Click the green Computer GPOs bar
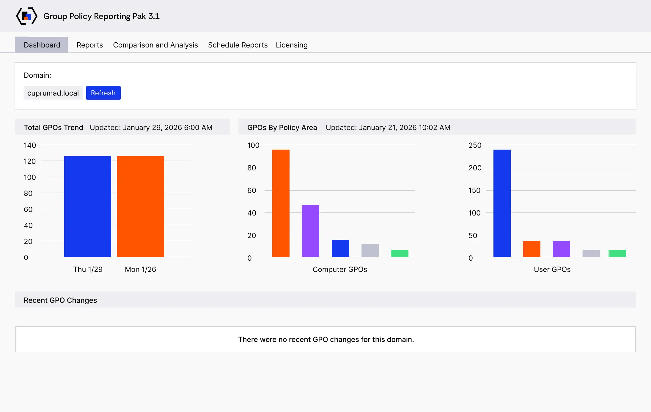 400,253
